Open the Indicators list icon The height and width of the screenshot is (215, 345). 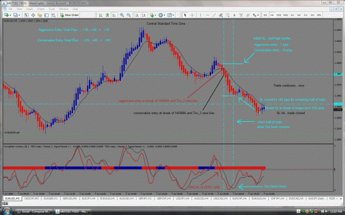pyautogui.click(x=152, y=15)
